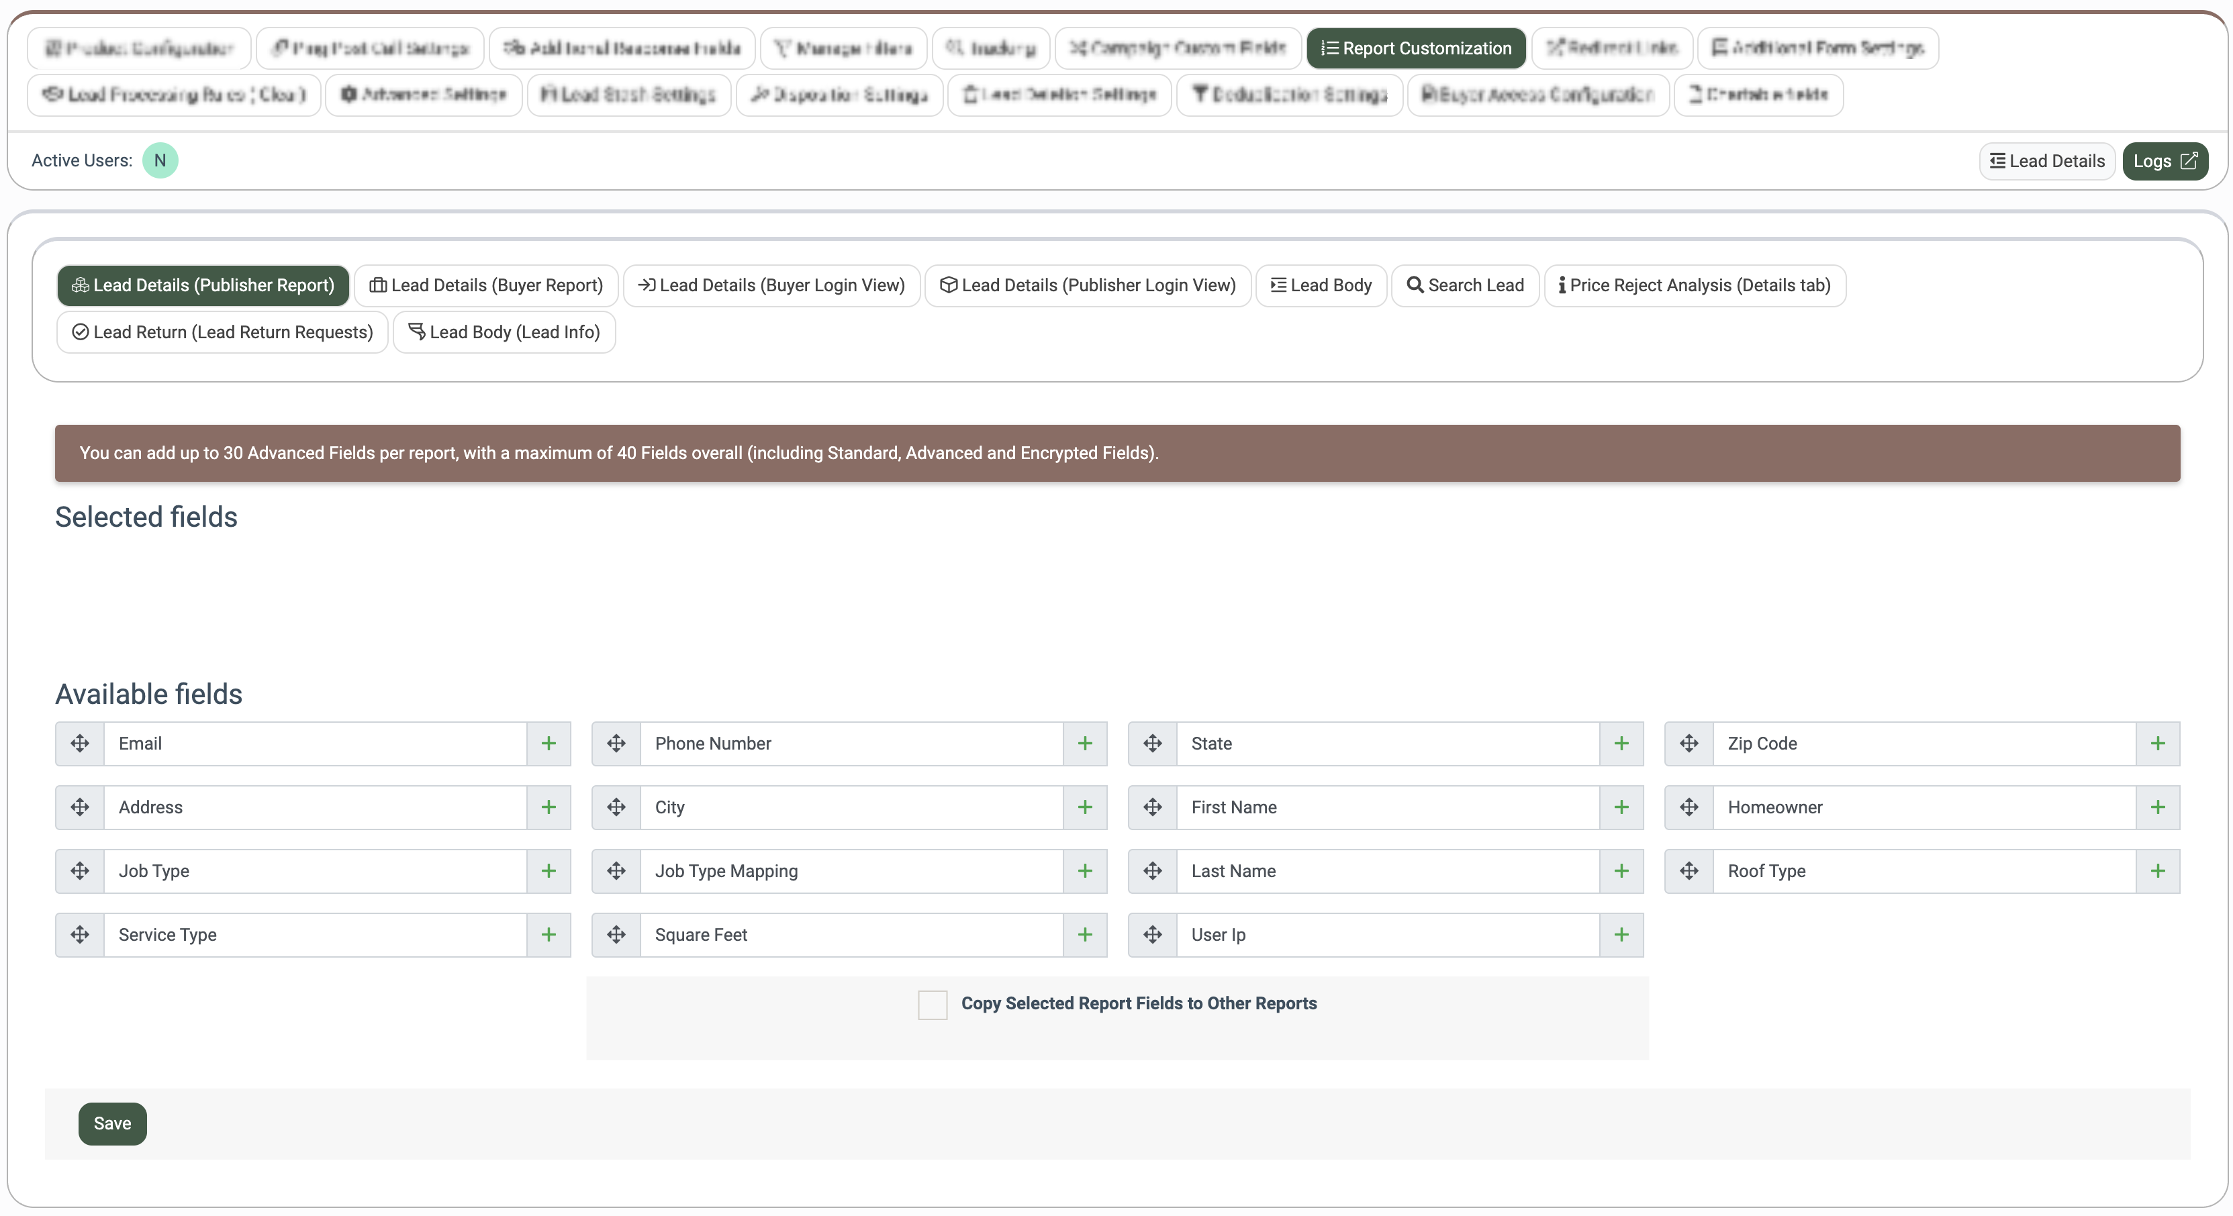Click the drag handle next to Square Feet
2233x1216 pixels.
tap(616, 934)
